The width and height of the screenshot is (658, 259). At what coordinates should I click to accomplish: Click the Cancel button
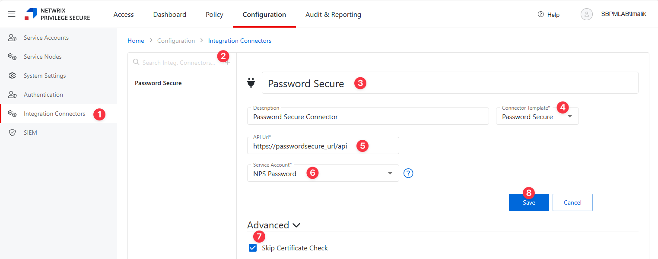coord(572,202)
